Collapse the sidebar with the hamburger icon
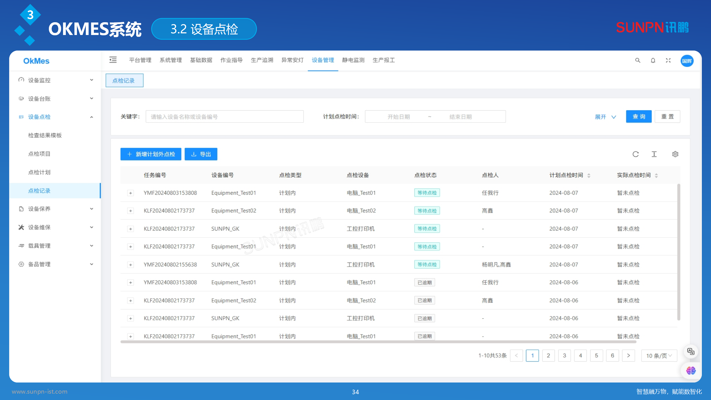 [113, 60]
